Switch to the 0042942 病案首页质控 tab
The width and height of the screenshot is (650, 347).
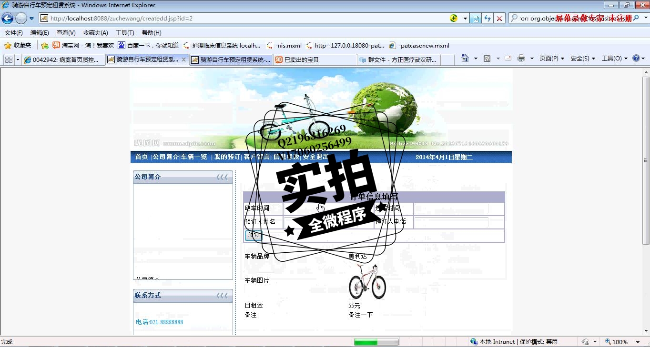click(x=63, y=59)
